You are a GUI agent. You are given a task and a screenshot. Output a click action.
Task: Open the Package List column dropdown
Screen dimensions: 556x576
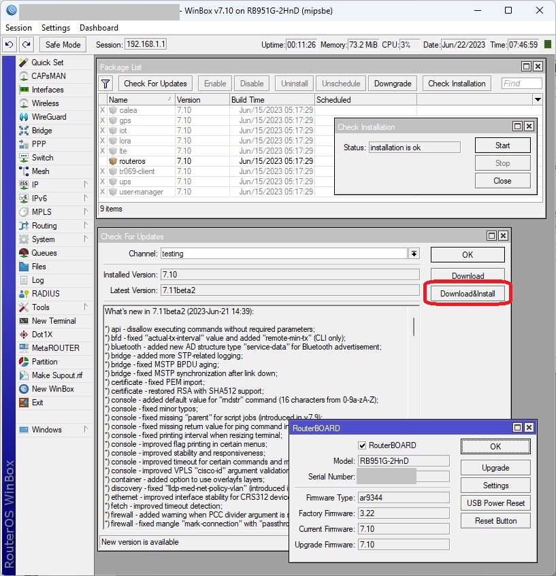[538, 99]
